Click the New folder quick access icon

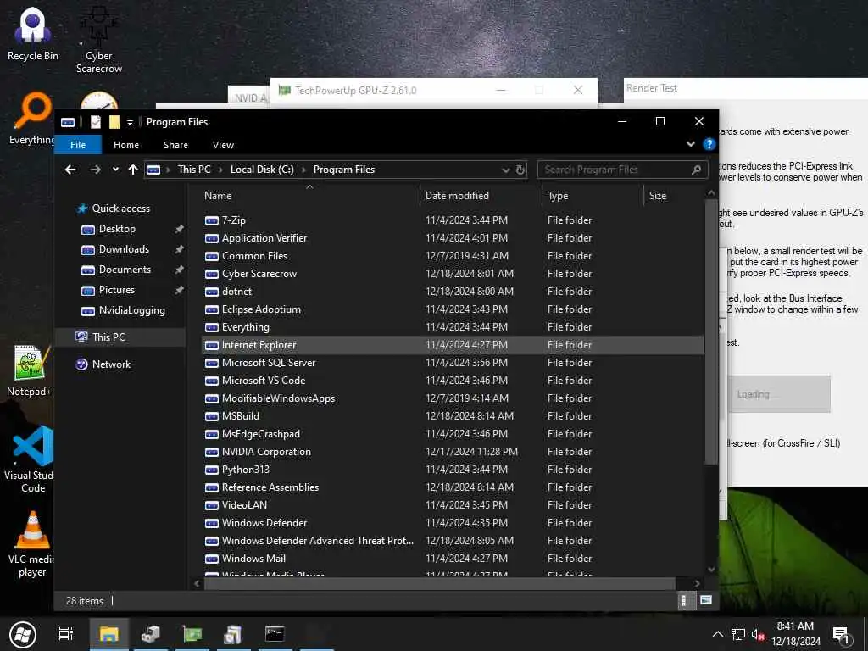coord(114,122)
